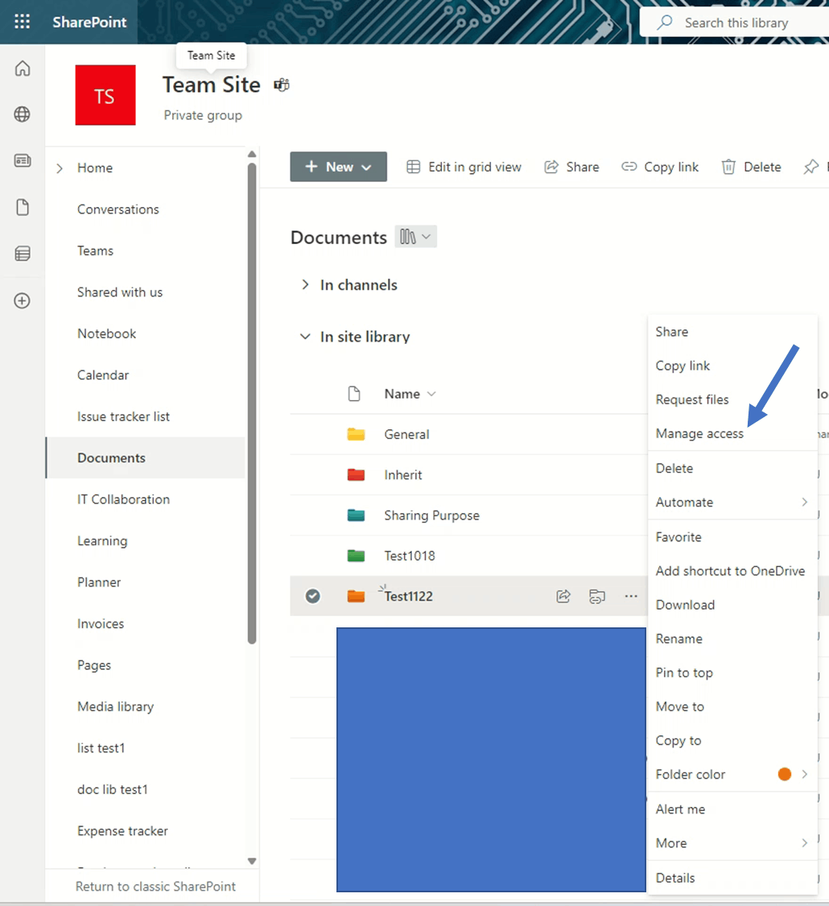Click the TS site logo
The image size is (829, 906).
point(105,95)
